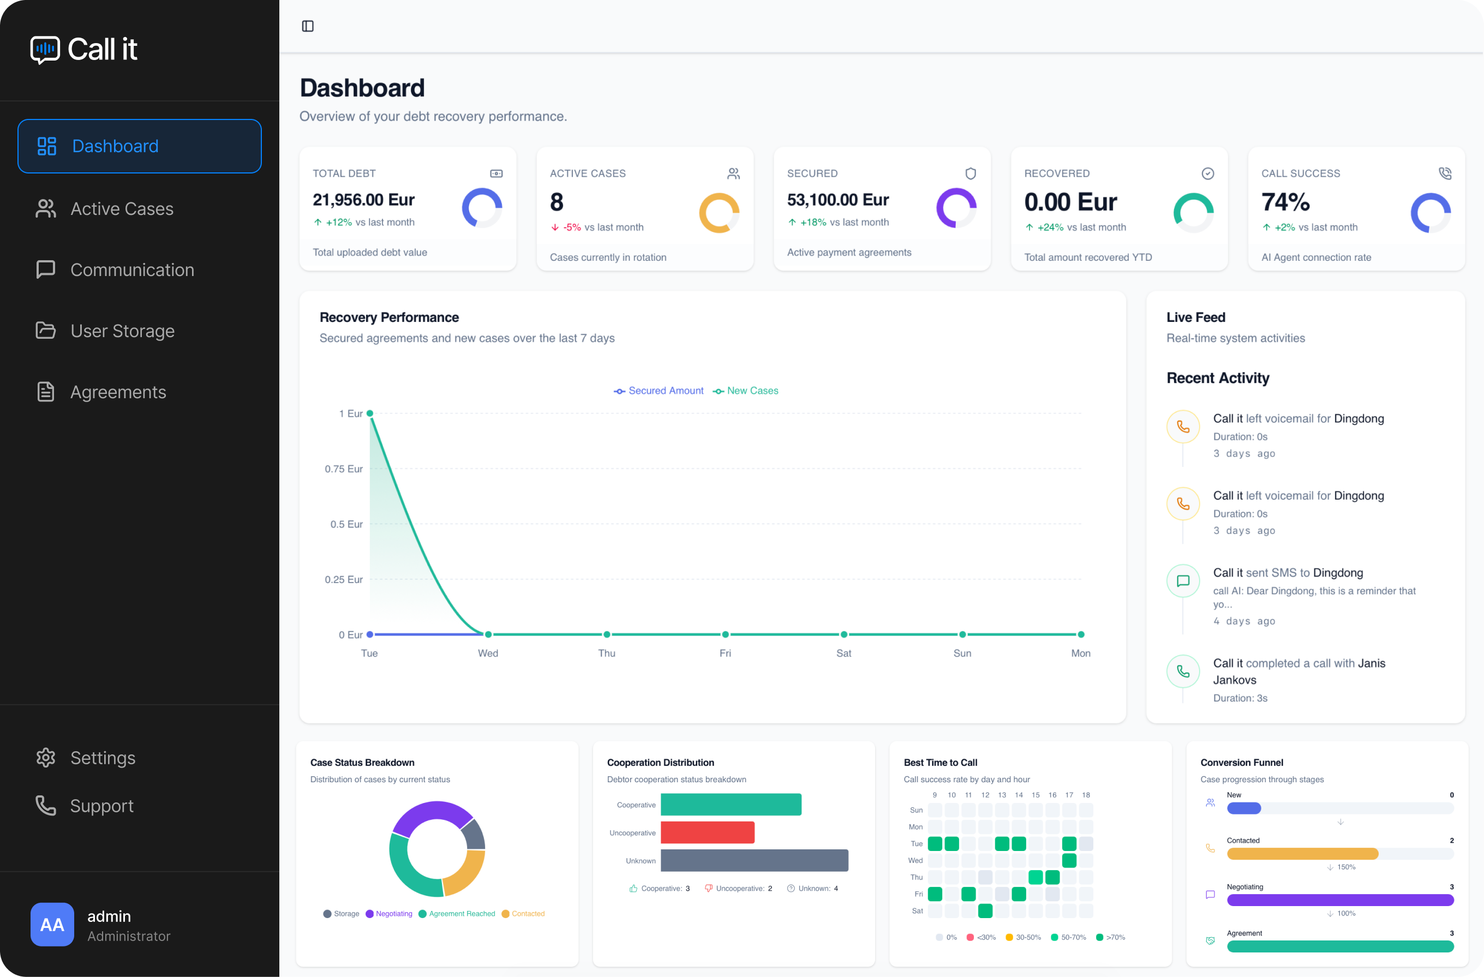Toggle Secured Amount series in chart legend
Screen dimensions: 1484x977
tap(659, 391)
